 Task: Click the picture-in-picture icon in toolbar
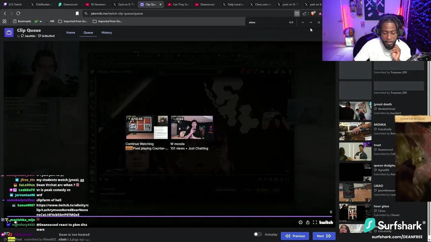tap(297, 13)
